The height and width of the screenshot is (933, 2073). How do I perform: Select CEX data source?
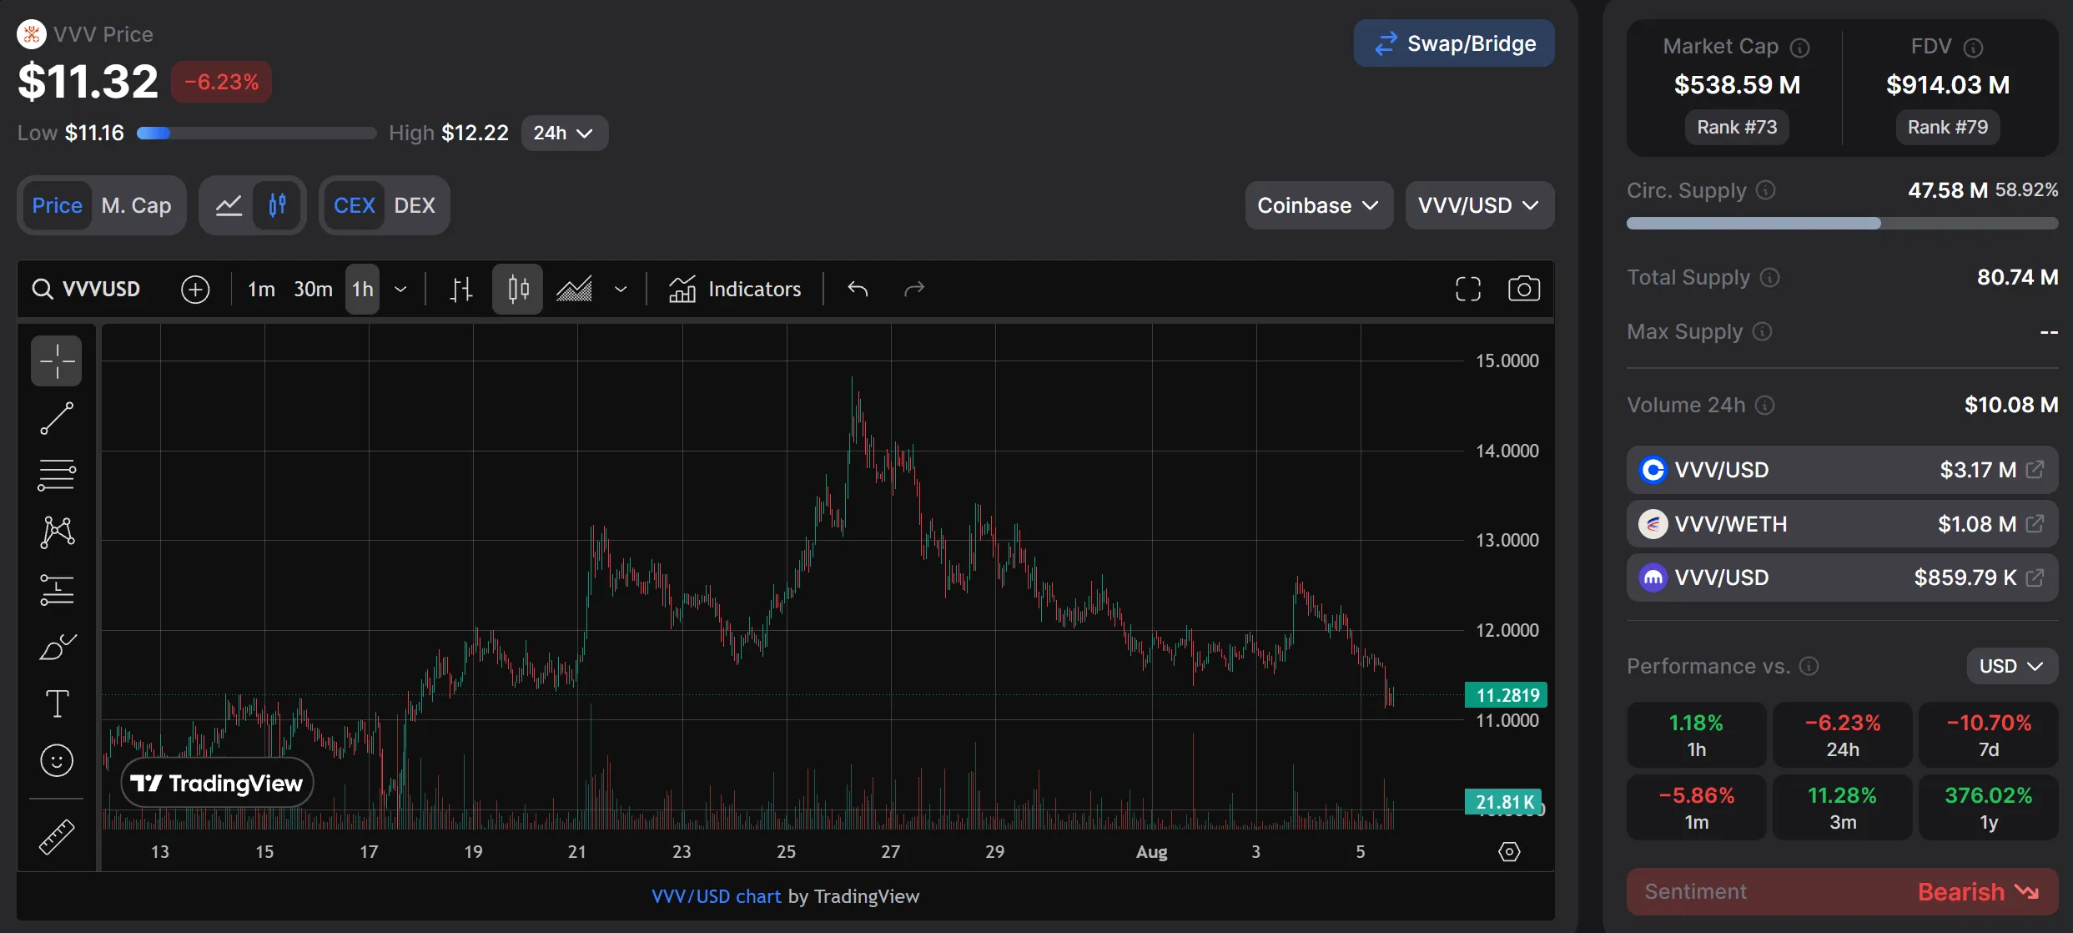[354, 205]
